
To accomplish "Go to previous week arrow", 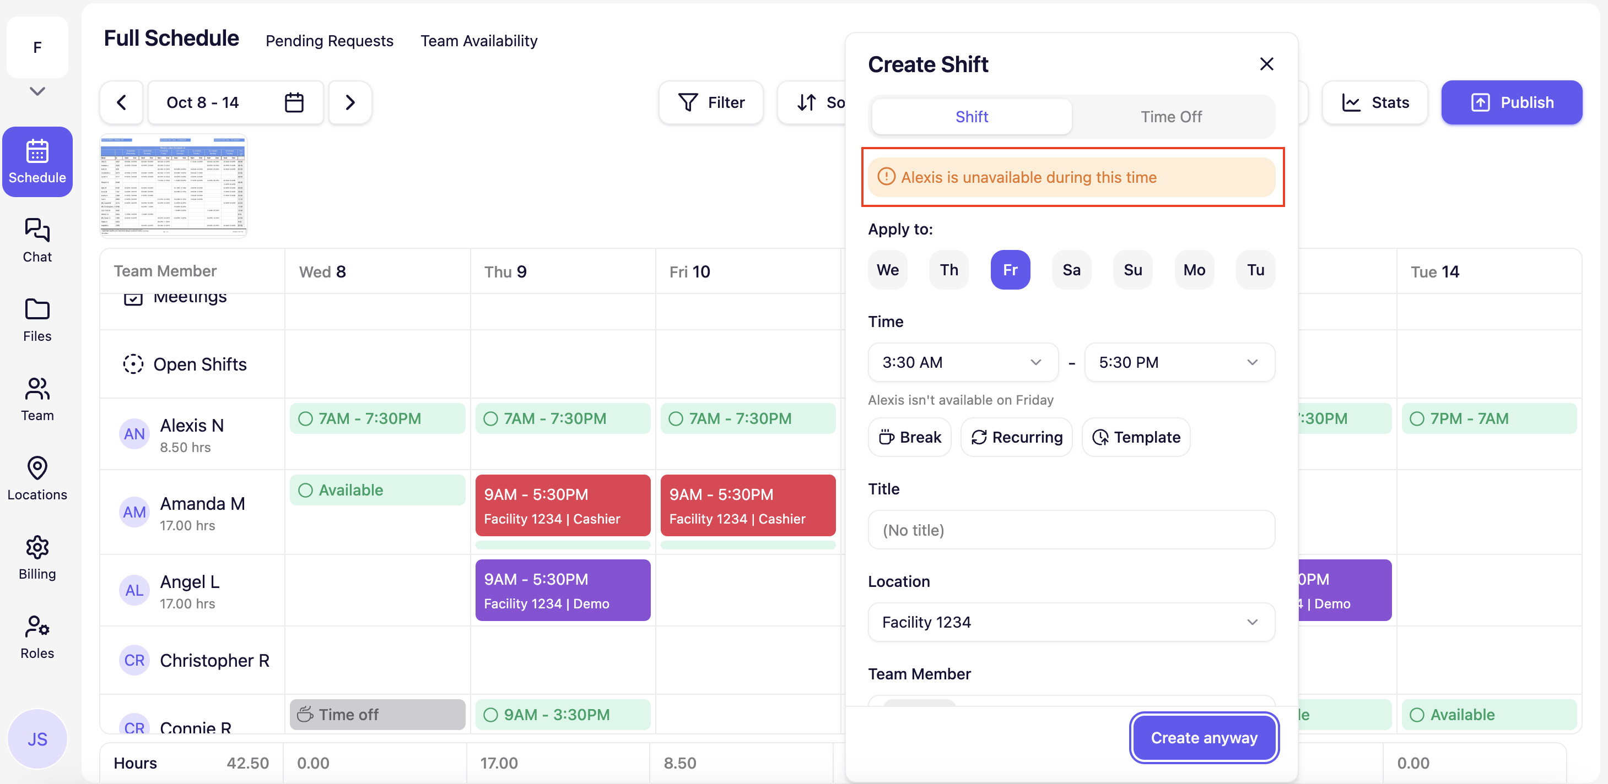I will [122, 102].
